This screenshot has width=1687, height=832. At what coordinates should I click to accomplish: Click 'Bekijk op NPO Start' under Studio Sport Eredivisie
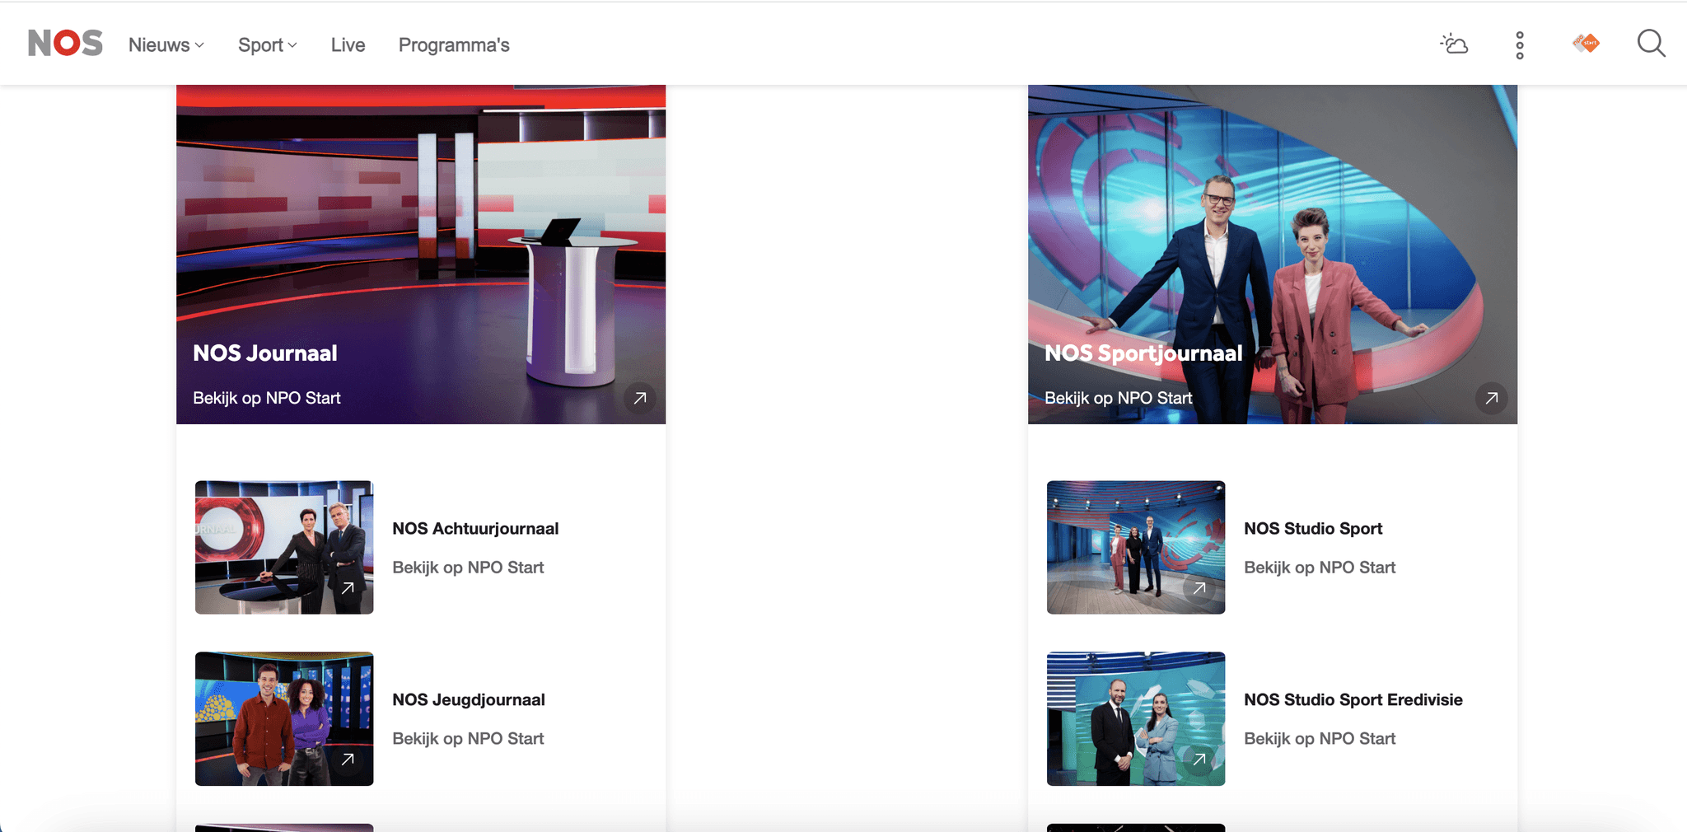pyautogui.click(x=1320, y=739)
